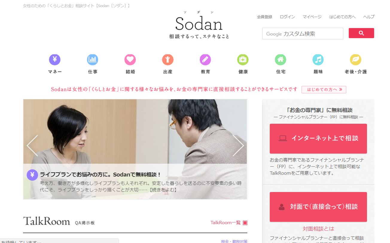The width and height of the screenshot is (390, 243).
Task: Click the インターネット上で相談 button
Action: [x=318, y=139]
